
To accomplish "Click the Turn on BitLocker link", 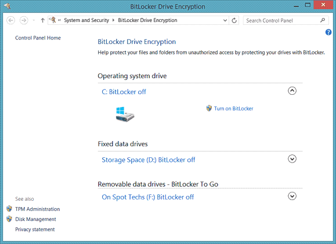I will coord(233,109).
